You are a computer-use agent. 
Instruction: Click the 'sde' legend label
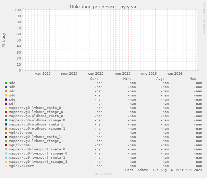point(12,100)
